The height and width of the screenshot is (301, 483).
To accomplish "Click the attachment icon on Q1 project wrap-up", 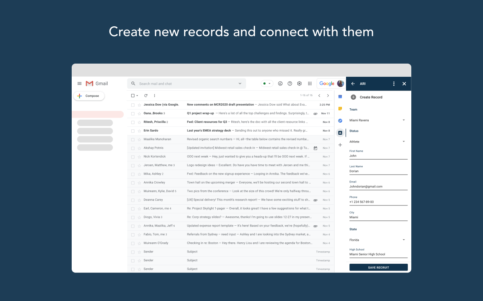I will tap(315, 114).
